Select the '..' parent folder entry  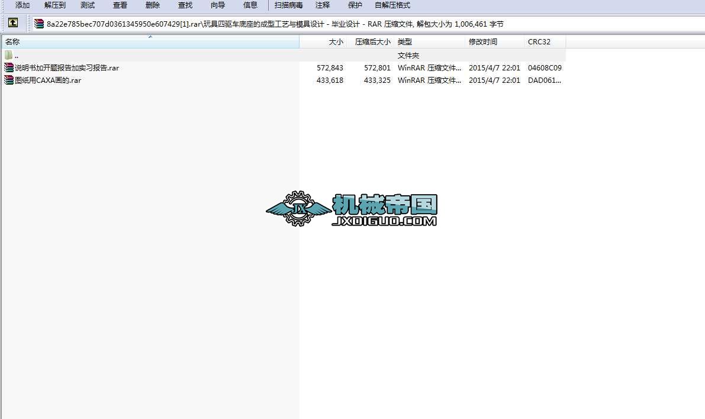click(x=284, y=55)
